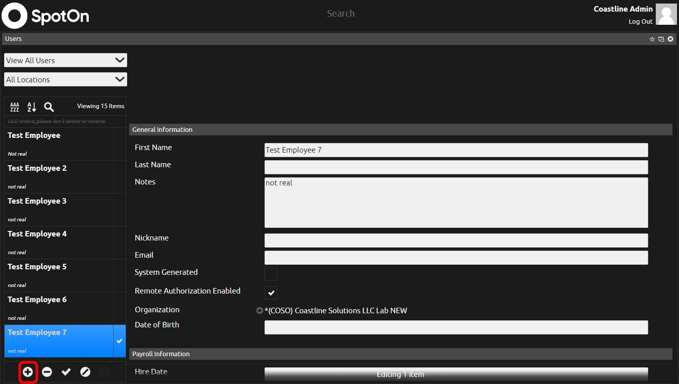Click the cancel edit slashed-circle icon
Viewport: 679px width, 384px height.
85,372
